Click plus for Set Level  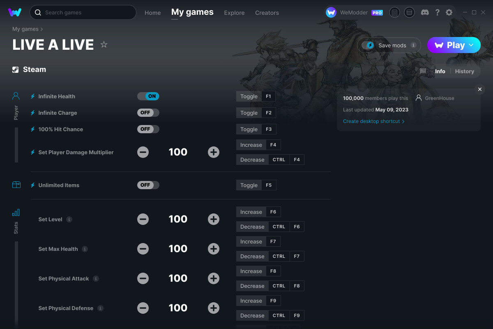click(x=214, y=219)
